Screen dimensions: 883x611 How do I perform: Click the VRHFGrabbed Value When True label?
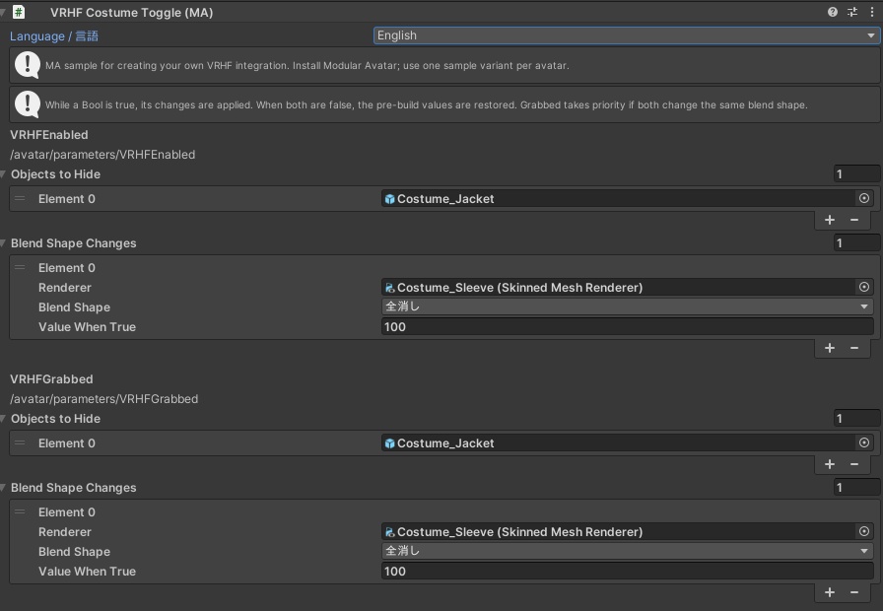[88, 571]
